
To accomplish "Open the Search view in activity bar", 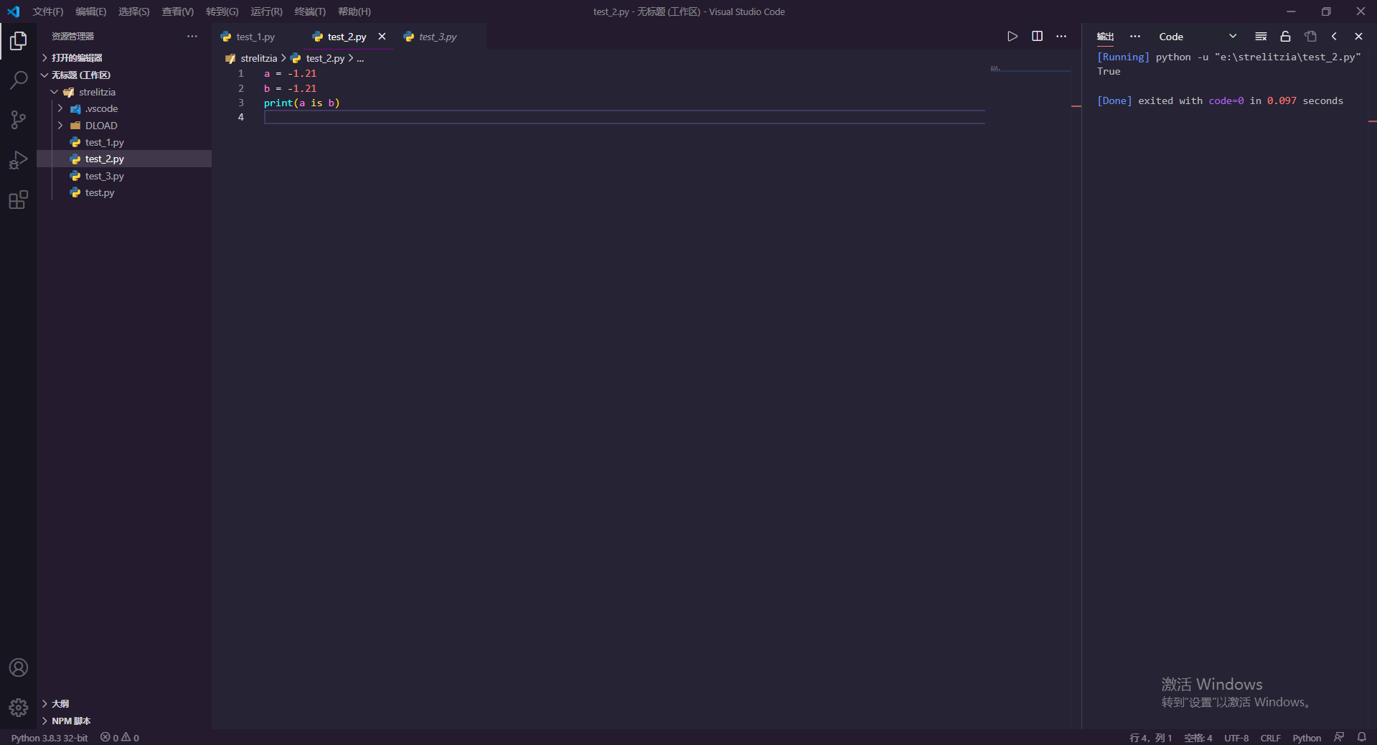I will pos(18,80).
